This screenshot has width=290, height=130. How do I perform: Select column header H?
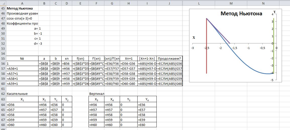[129, 3]
